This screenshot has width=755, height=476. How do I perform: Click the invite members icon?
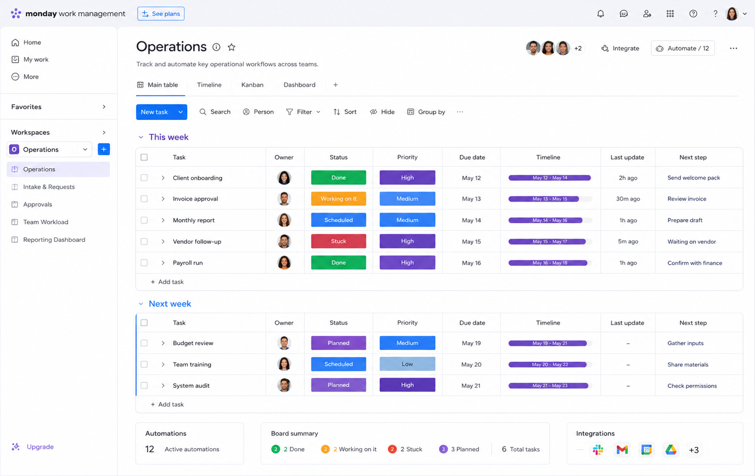(647, 14)
